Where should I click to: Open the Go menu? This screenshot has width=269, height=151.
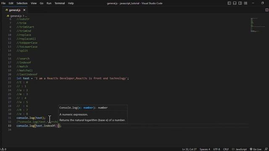tap(42, 3)
